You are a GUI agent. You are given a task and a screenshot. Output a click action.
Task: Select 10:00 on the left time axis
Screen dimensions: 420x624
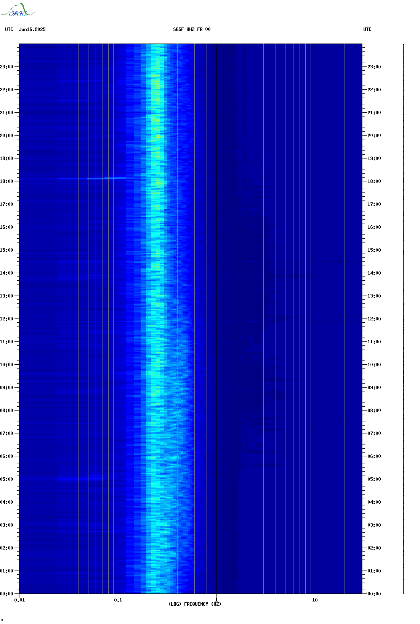tap(6, 365)
